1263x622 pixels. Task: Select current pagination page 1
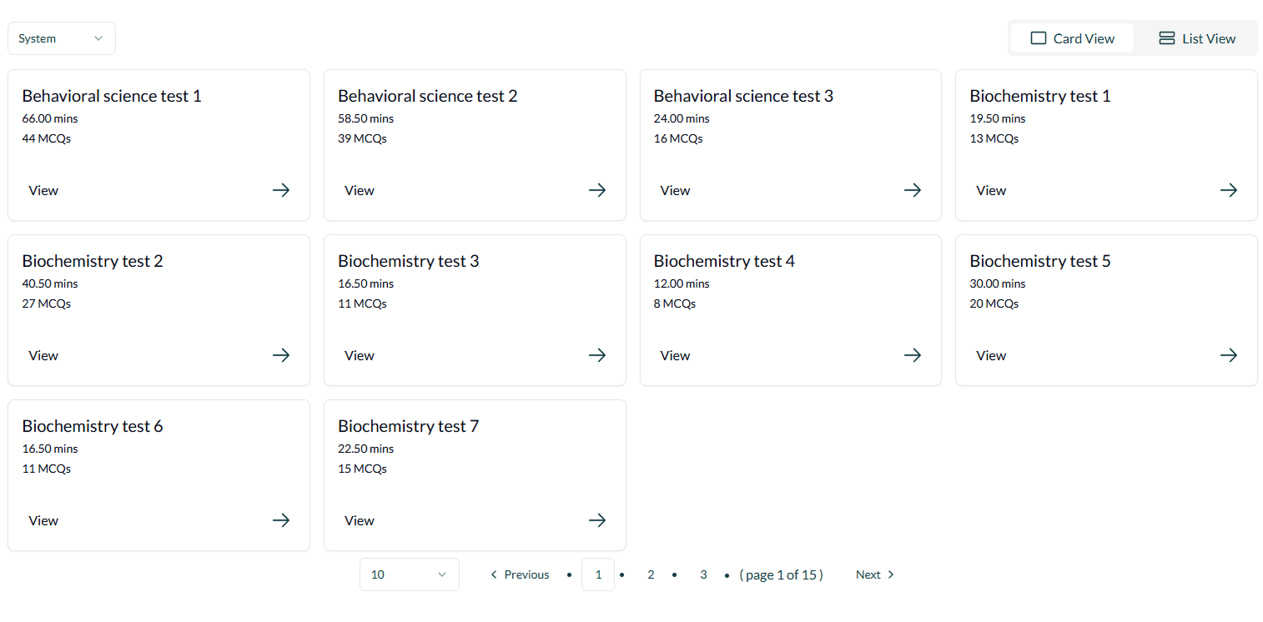(x=598, y=574)
